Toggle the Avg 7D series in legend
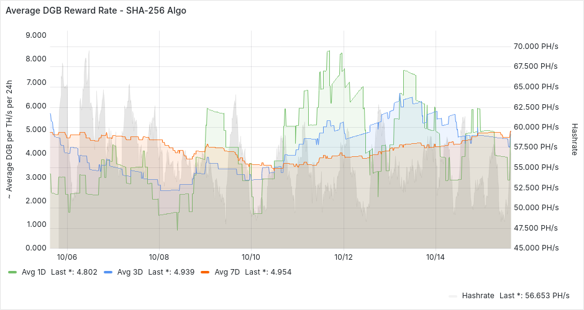 tap(227, 272)
